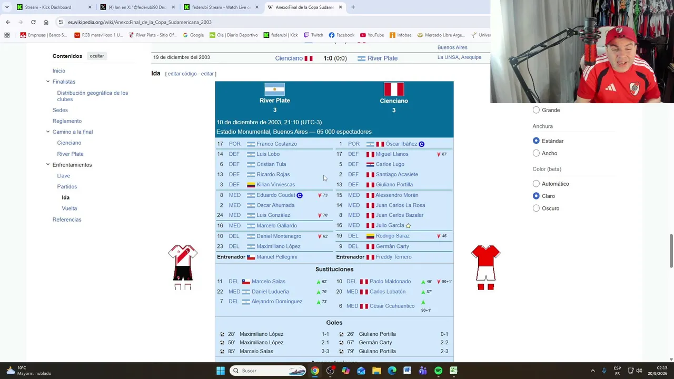Go to Vuelta in the contents list

pyautogui.click(x=69, y=208)
